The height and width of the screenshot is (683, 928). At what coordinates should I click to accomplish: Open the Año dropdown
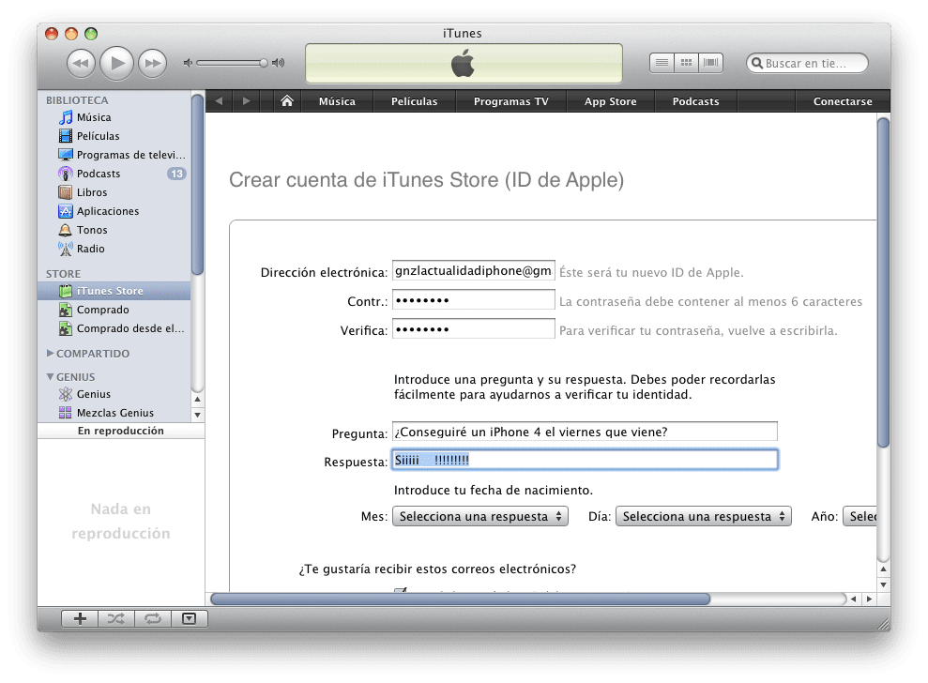click(860, 516)
